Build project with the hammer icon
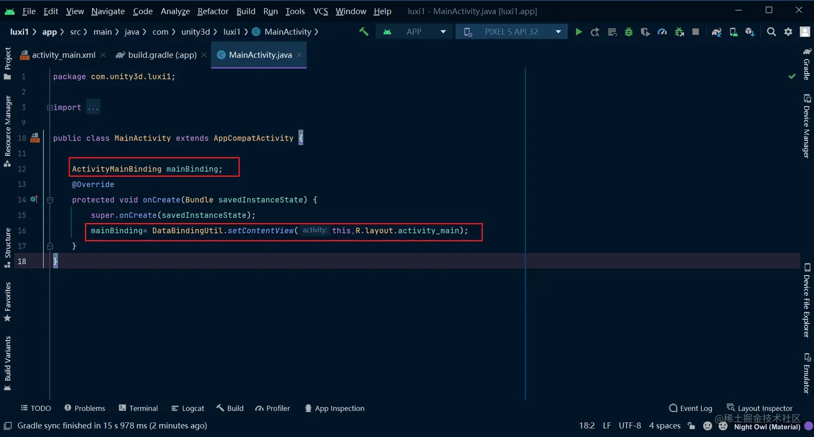This screenshot has width=814, height=437. [x=364, y=32]
